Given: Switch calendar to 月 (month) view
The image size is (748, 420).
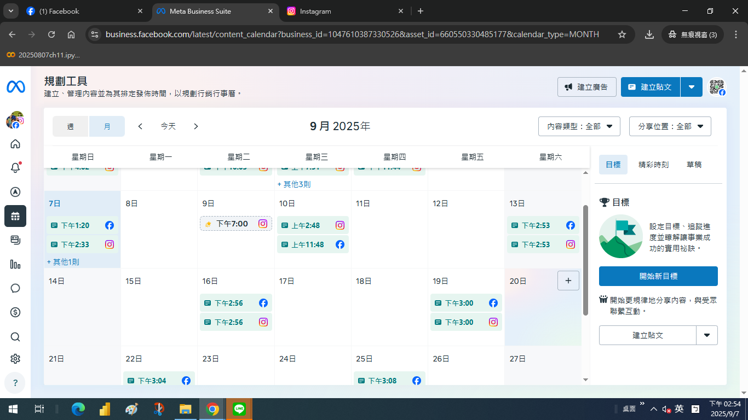Looking at the screenshot, I should 107,126.
